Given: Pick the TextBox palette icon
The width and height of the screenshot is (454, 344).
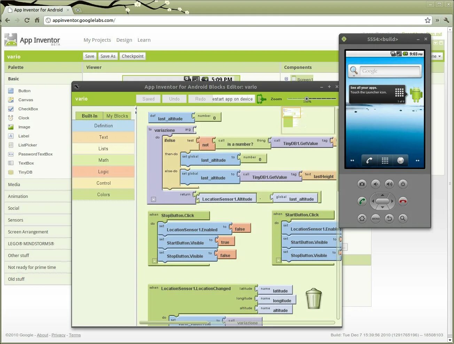Looking at the screenshot, I should click(x=11, y=163).
